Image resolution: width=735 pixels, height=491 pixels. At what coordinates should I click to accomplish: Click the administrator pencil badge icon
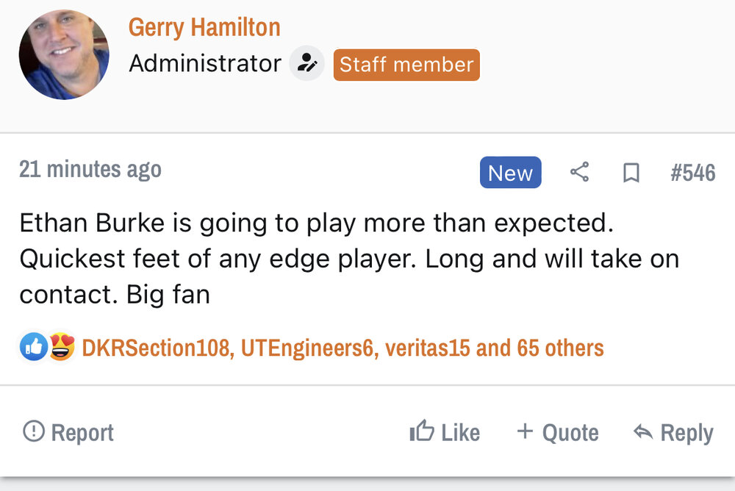point(306,64)
